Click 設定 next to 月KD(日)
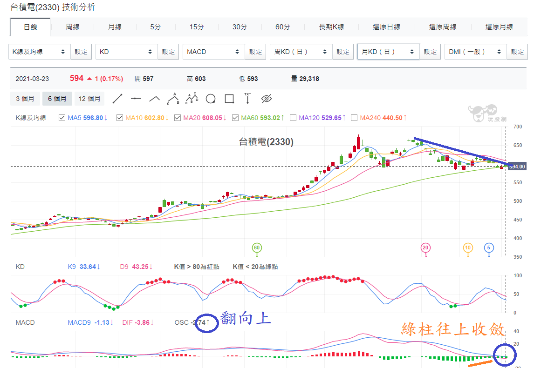This screenshot has height=368, width=534. [430, 52]
